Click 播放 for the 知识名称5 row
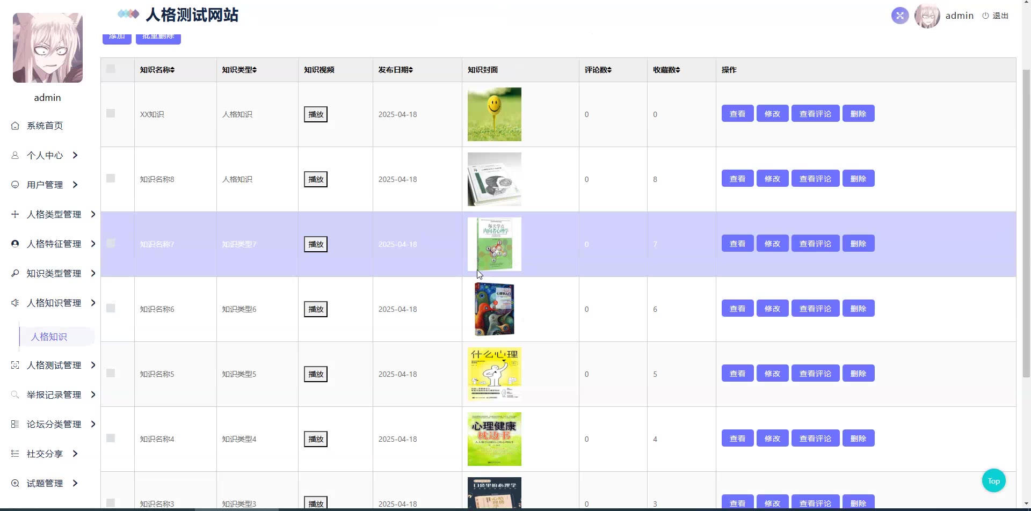The image size is (1031, 511). 316,374
